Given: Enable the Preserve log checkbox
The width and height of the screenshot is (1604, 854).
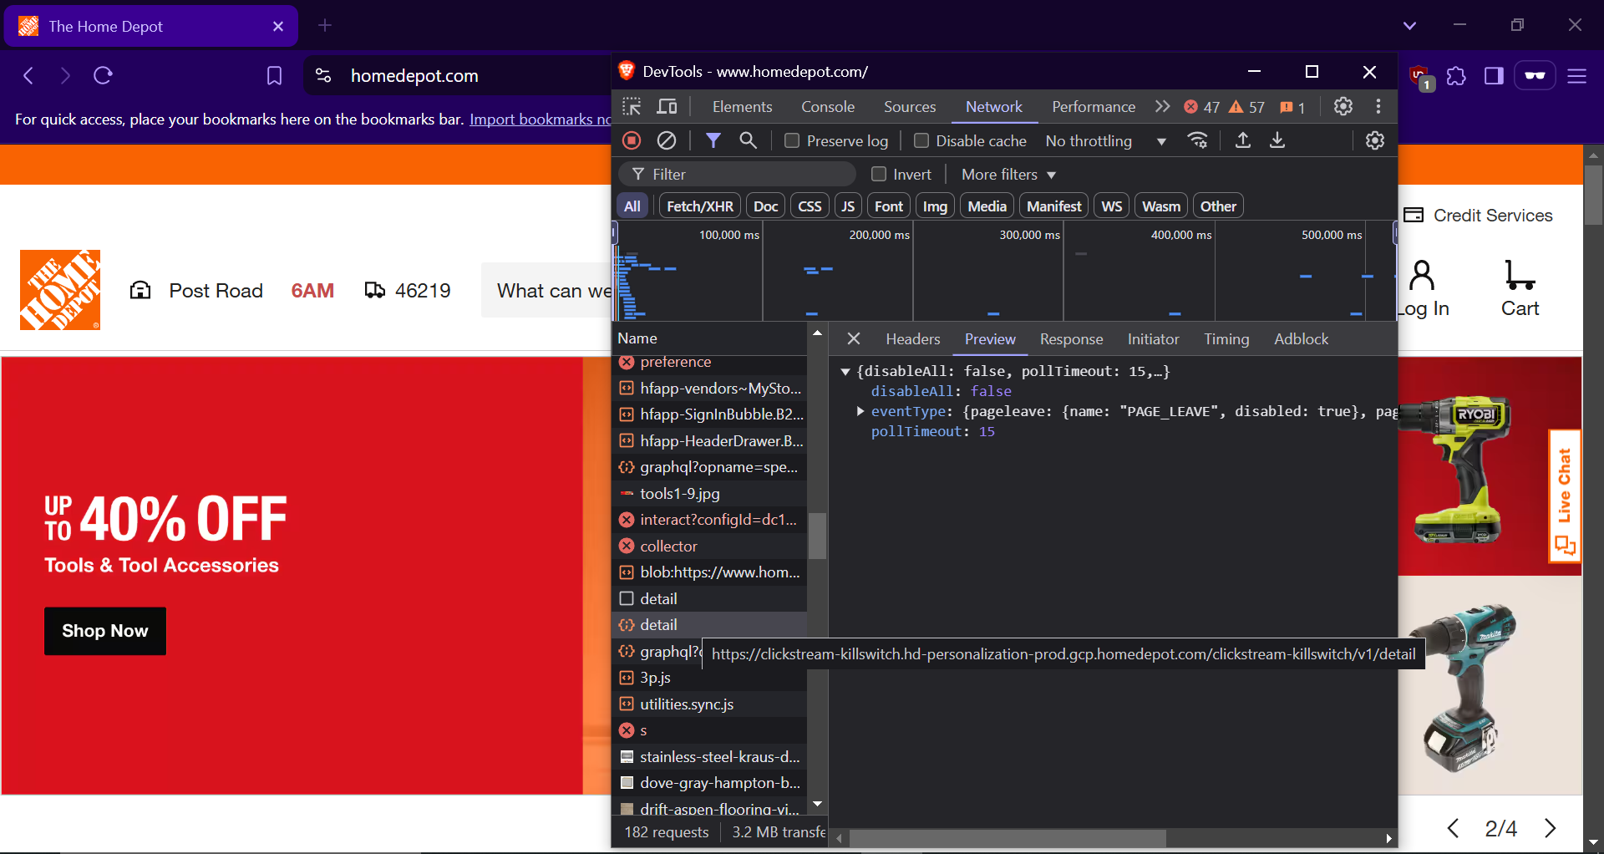Looking at the screenshot, I should point(792,140).
